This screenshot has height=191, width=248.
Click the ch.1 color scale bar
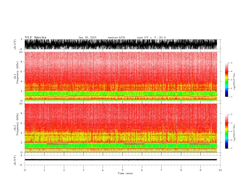coord(226,80)
